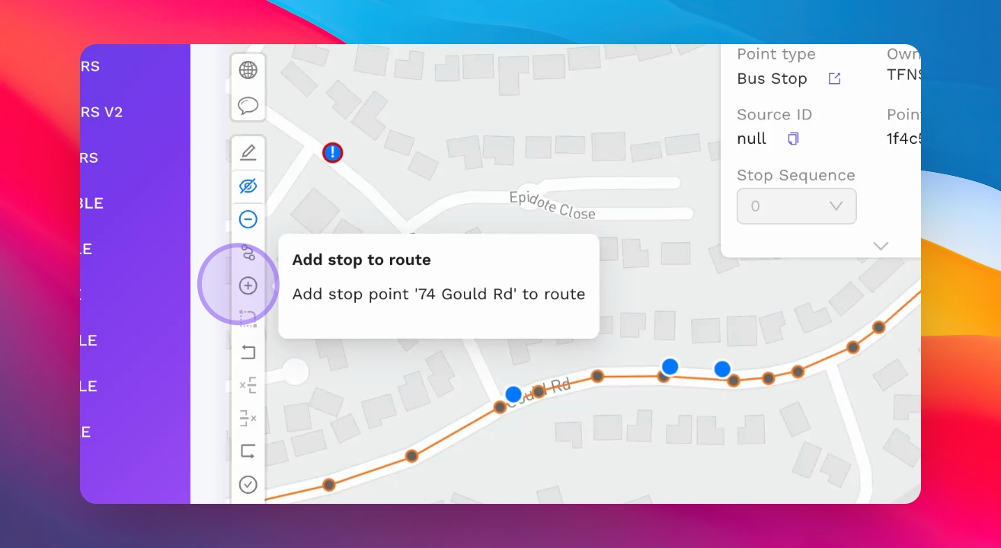Click the blue minus circle remove button

(248, 219)
